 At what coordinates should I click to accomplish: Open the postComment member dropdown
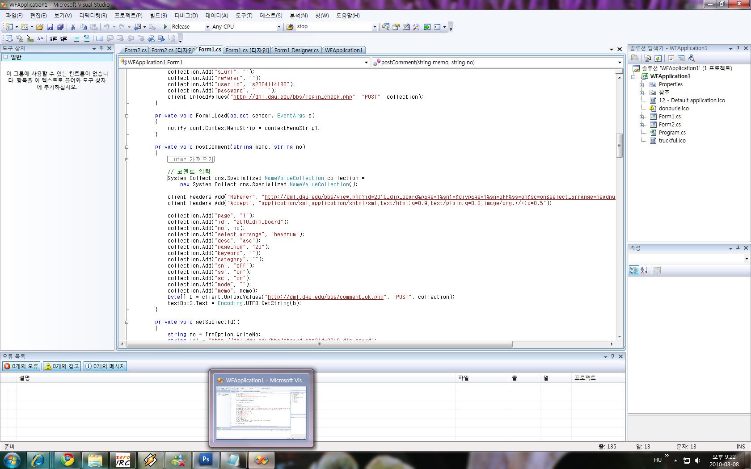click(x=620, y=63)
